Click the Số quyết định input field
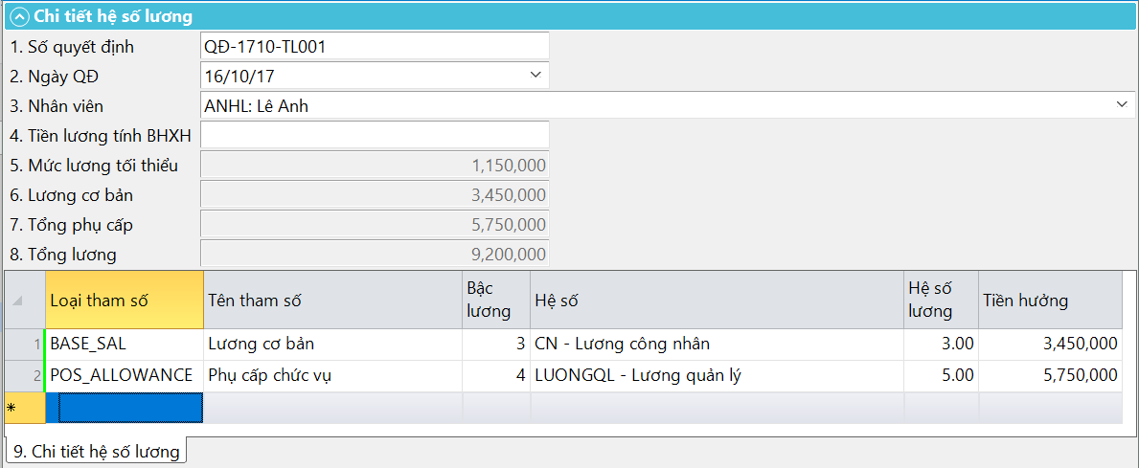Screen dimensions: 1139x468 tap(374, 46)
